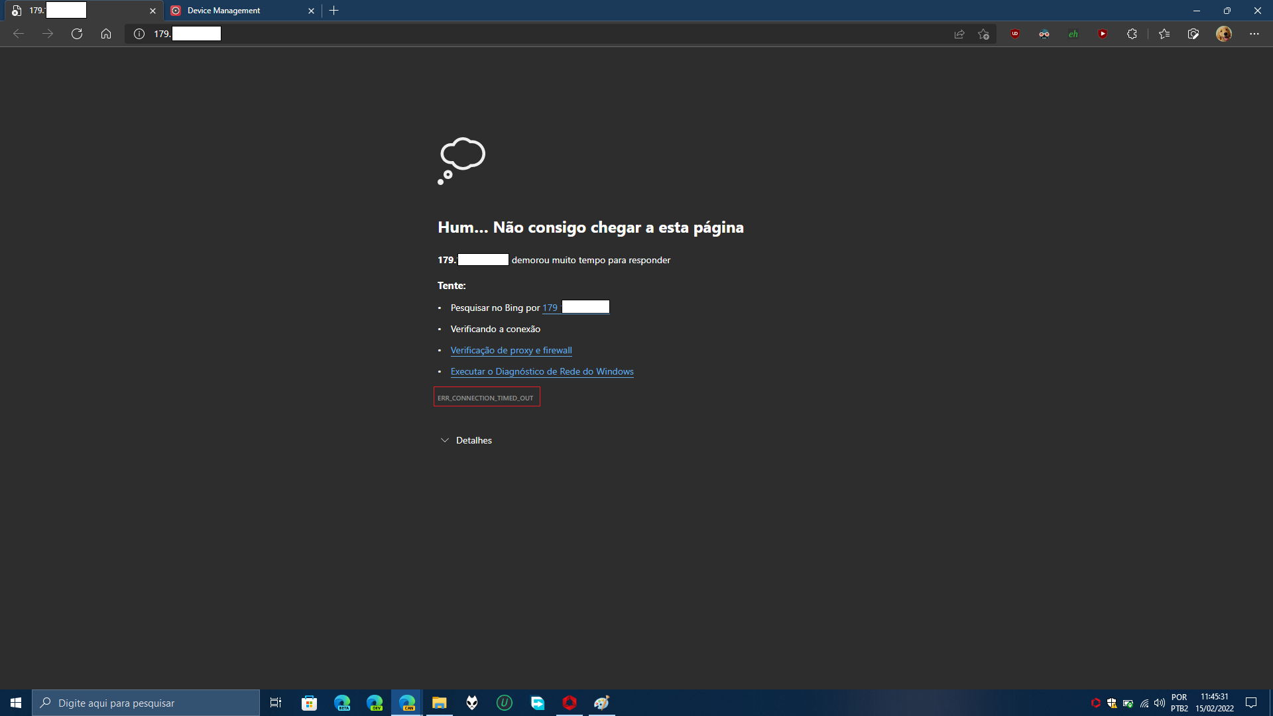The height and width of the screenshot is (716, 1273).
Task: Reload the page with refresh button
Action: (77, 34)
